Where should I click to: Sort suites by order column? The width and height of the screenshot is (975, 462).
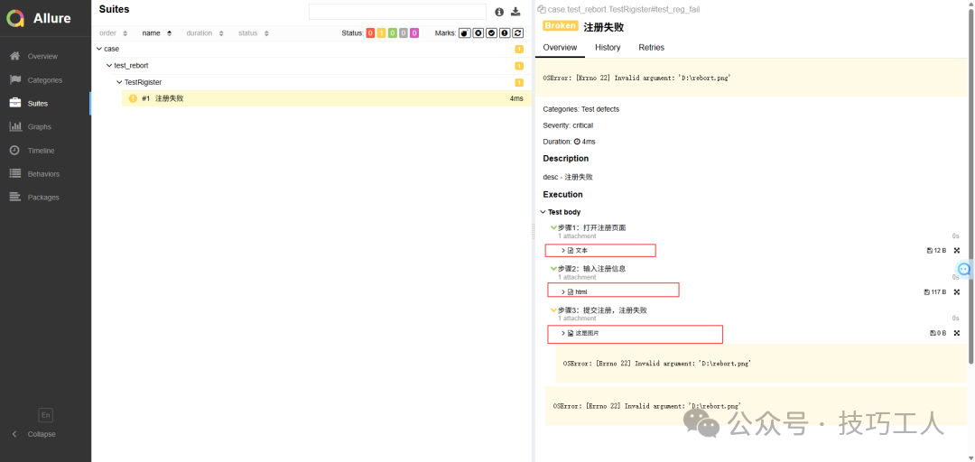pyautogui.click(x=113, y=33)
